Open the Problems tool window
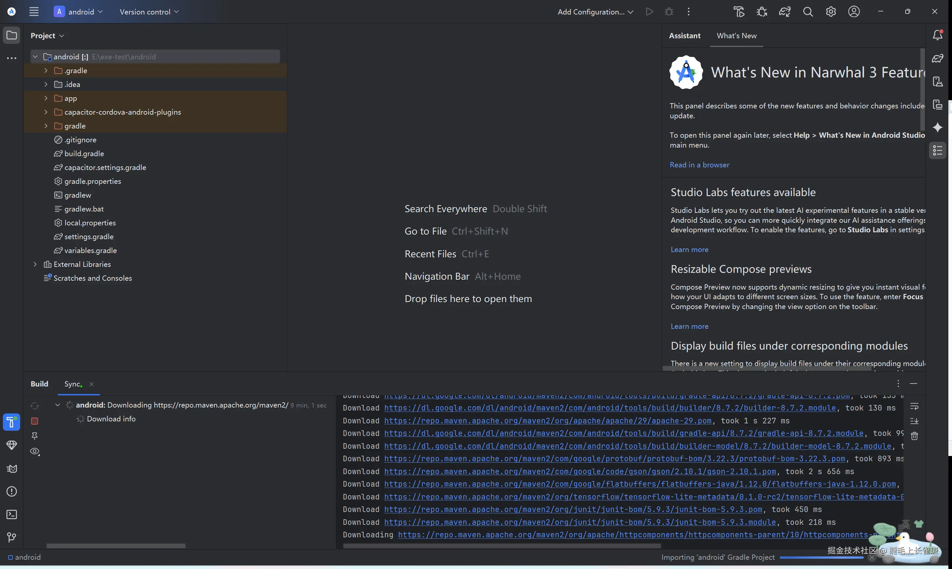 pyautogui.click(x=12, y=492)
